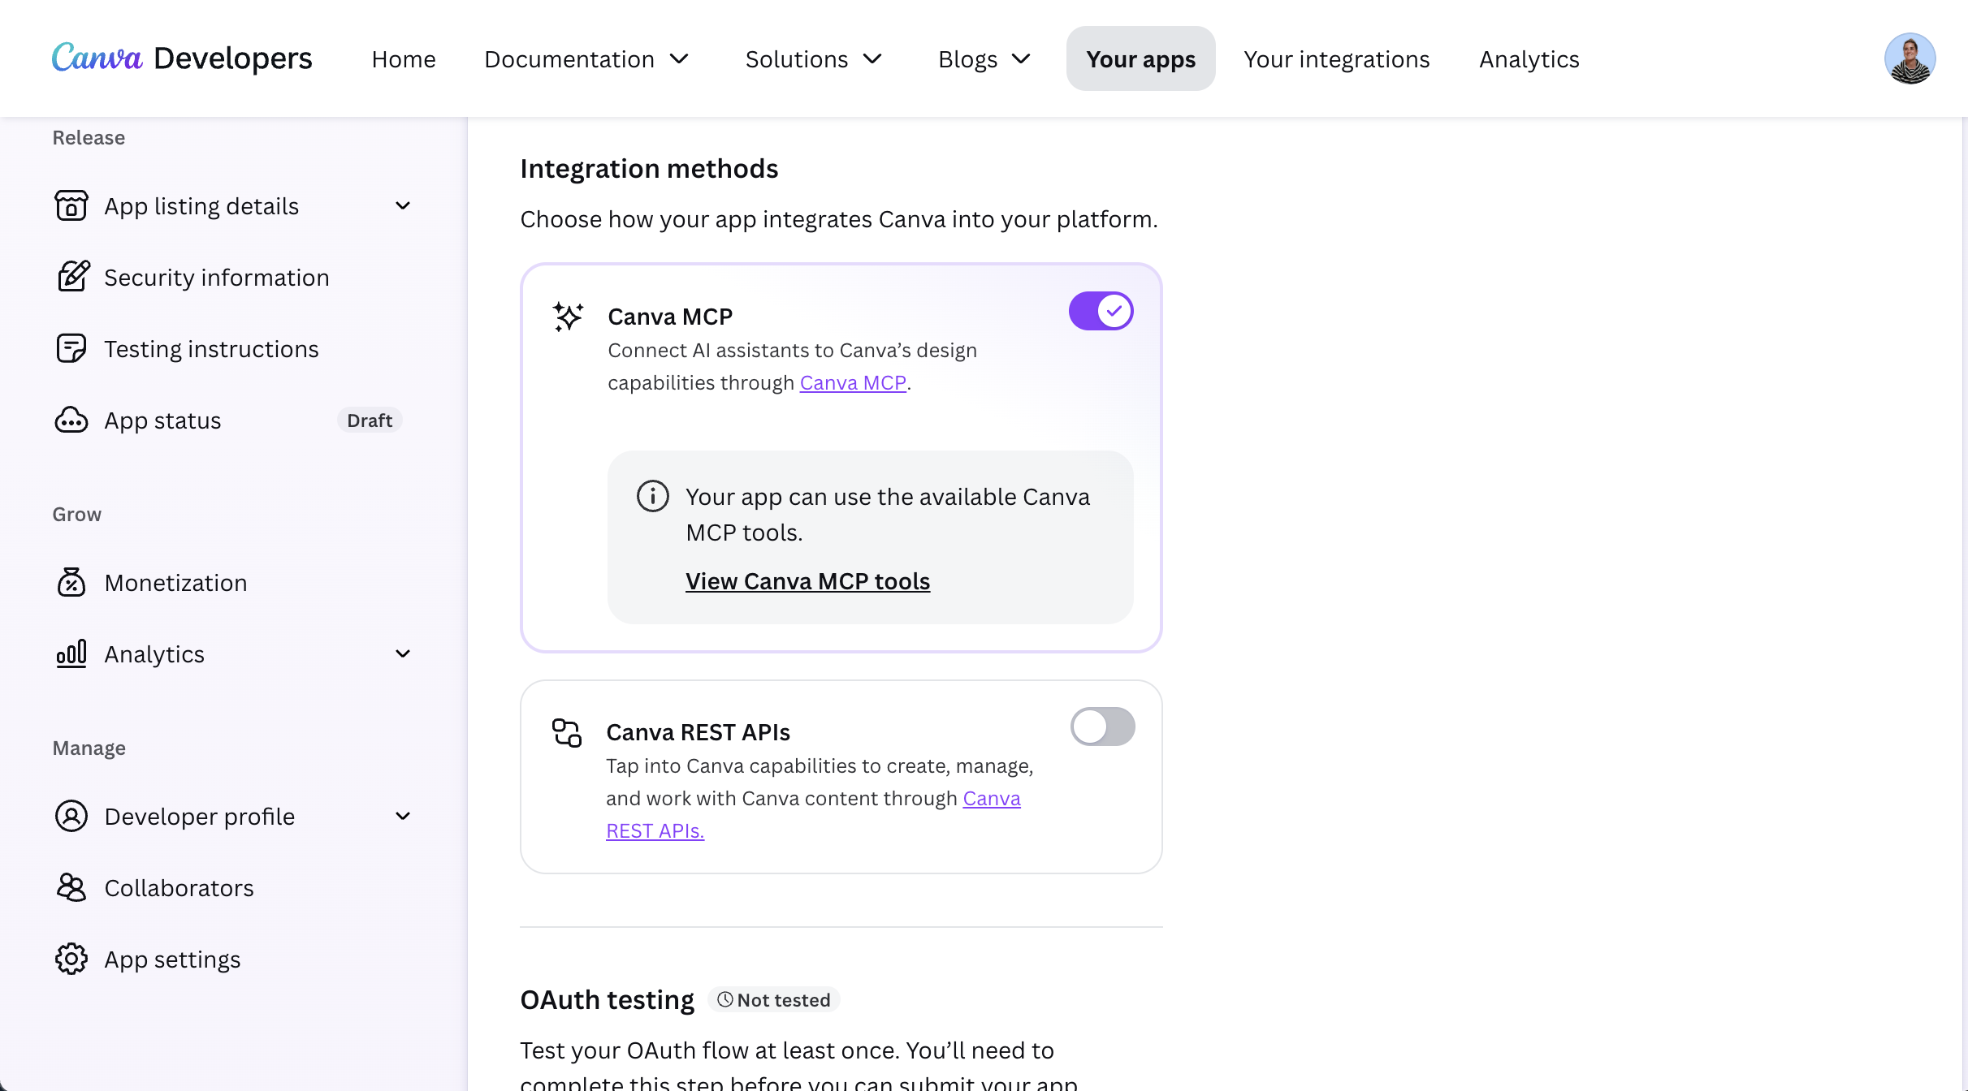Click the Analytics bar chart icon in sidebar
This screenshot has height=1091, width=1968.
point(71,653)
